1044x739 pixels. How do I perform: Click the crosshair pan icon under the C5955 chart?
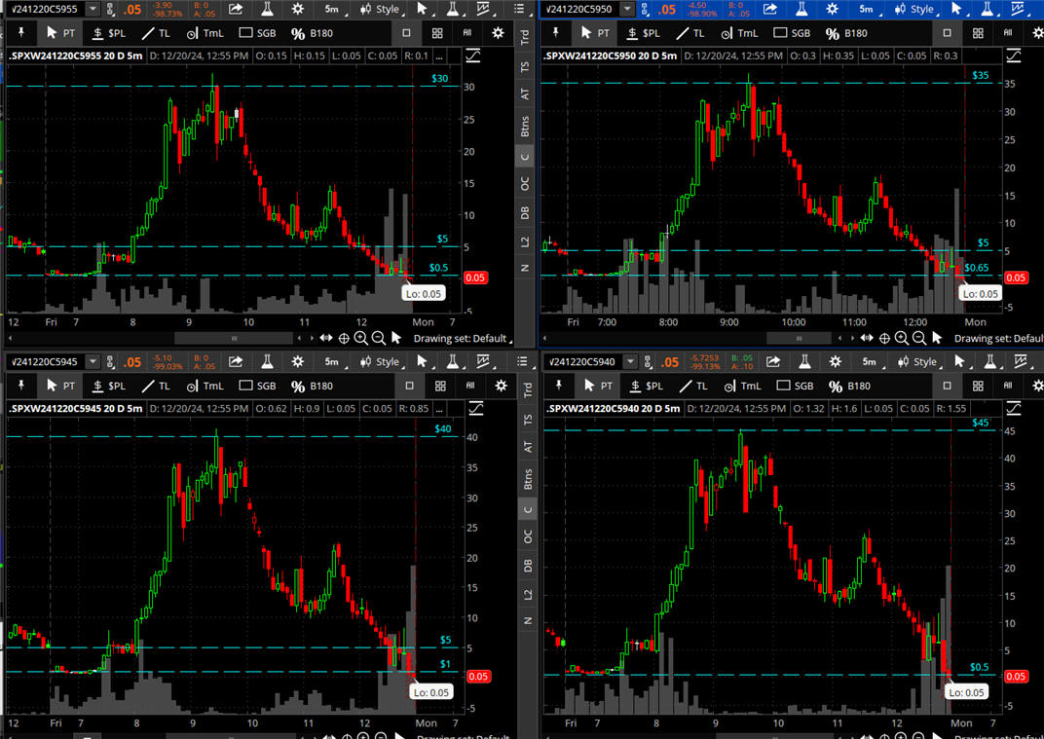344,338
